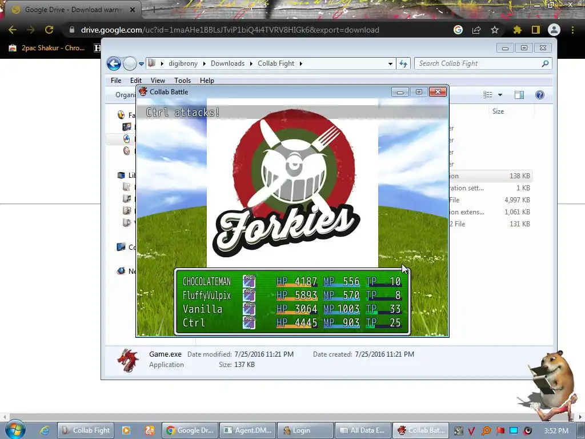This screenshot has height=439, width=585.
Task: Open Chrome's three-dot menu
Action: pyautogui.click(x=572, y=30)
